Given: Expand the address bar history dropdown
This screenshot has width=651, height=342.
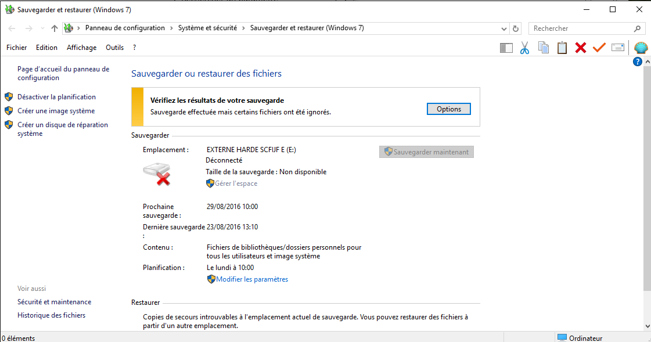Looking at the screenshot, I should click(x=504, y=28).
